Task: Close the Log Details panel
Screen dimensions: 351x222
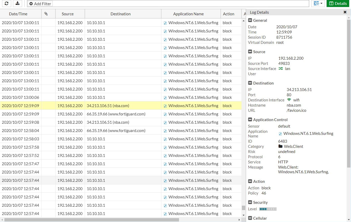Action: pyautogui.click(x=345, y=12)
